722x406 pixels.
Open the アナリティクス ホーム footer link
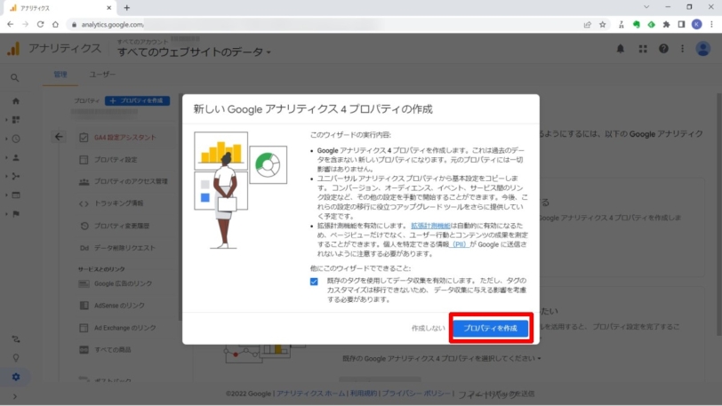coord(310,394)
